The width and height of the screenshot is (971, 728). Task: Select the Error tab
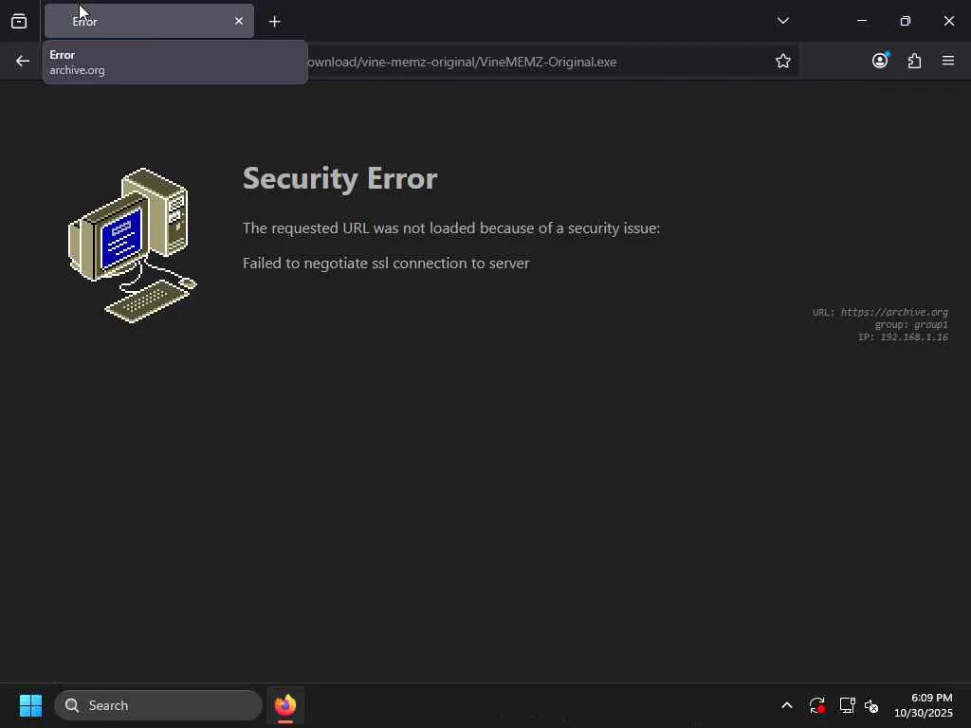(149, 21)
